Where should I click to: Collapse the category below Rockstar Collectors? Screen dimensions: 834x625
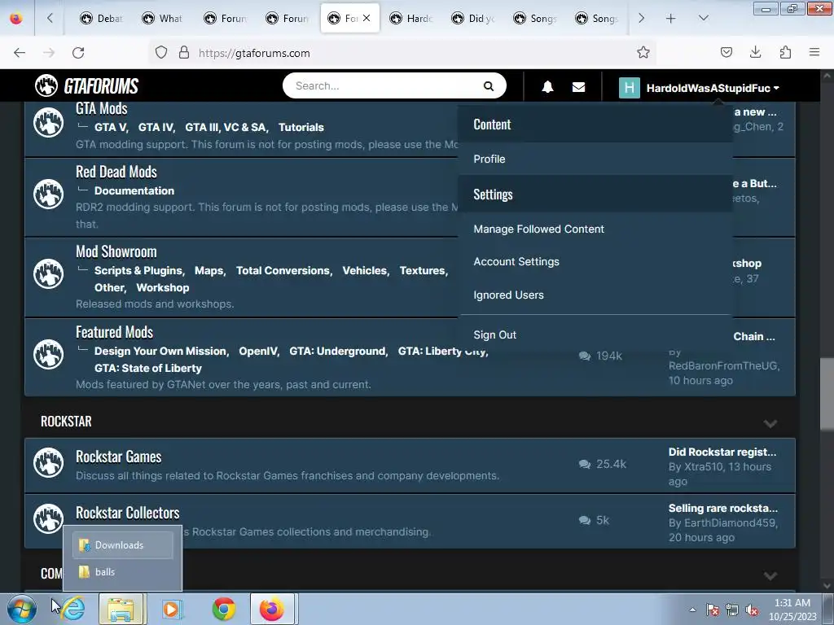[770, 576]
